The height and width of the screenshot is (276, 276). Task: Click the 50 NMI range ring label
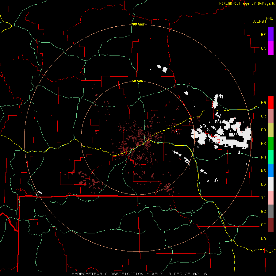click(x=138, y=81)
